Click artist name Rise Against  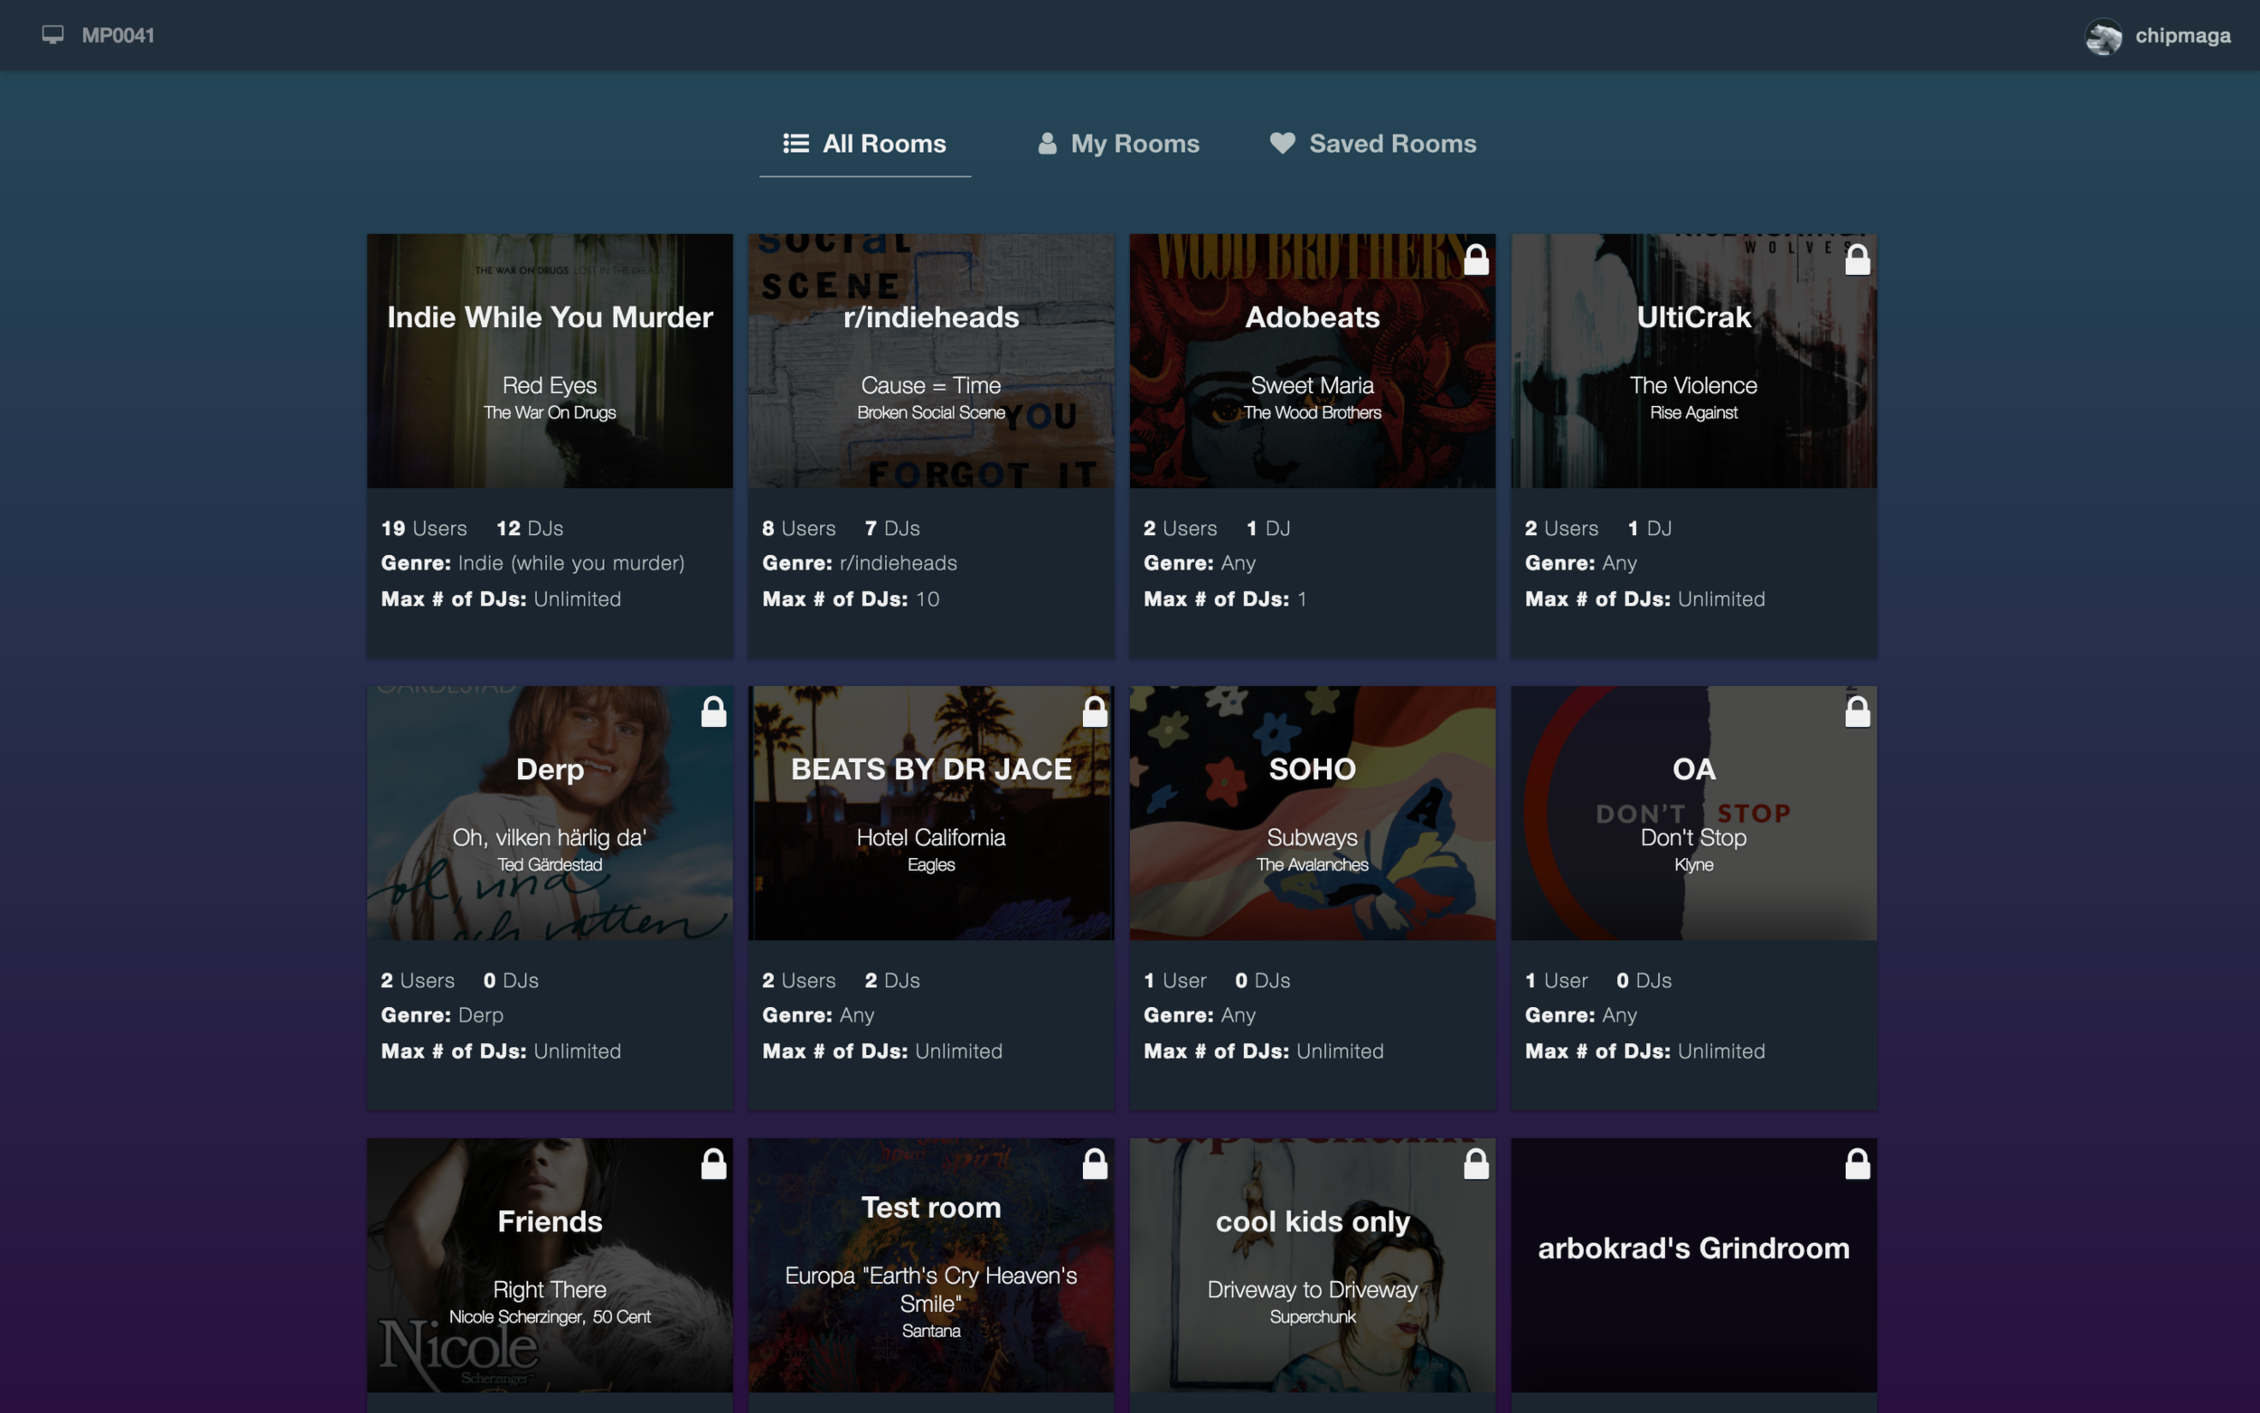(1693, 412)
